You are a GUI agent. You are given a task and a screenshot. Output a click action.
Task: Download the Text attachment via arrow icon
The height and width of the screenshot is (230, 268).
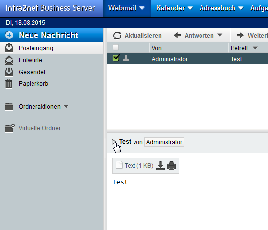[x=160, y=166]
